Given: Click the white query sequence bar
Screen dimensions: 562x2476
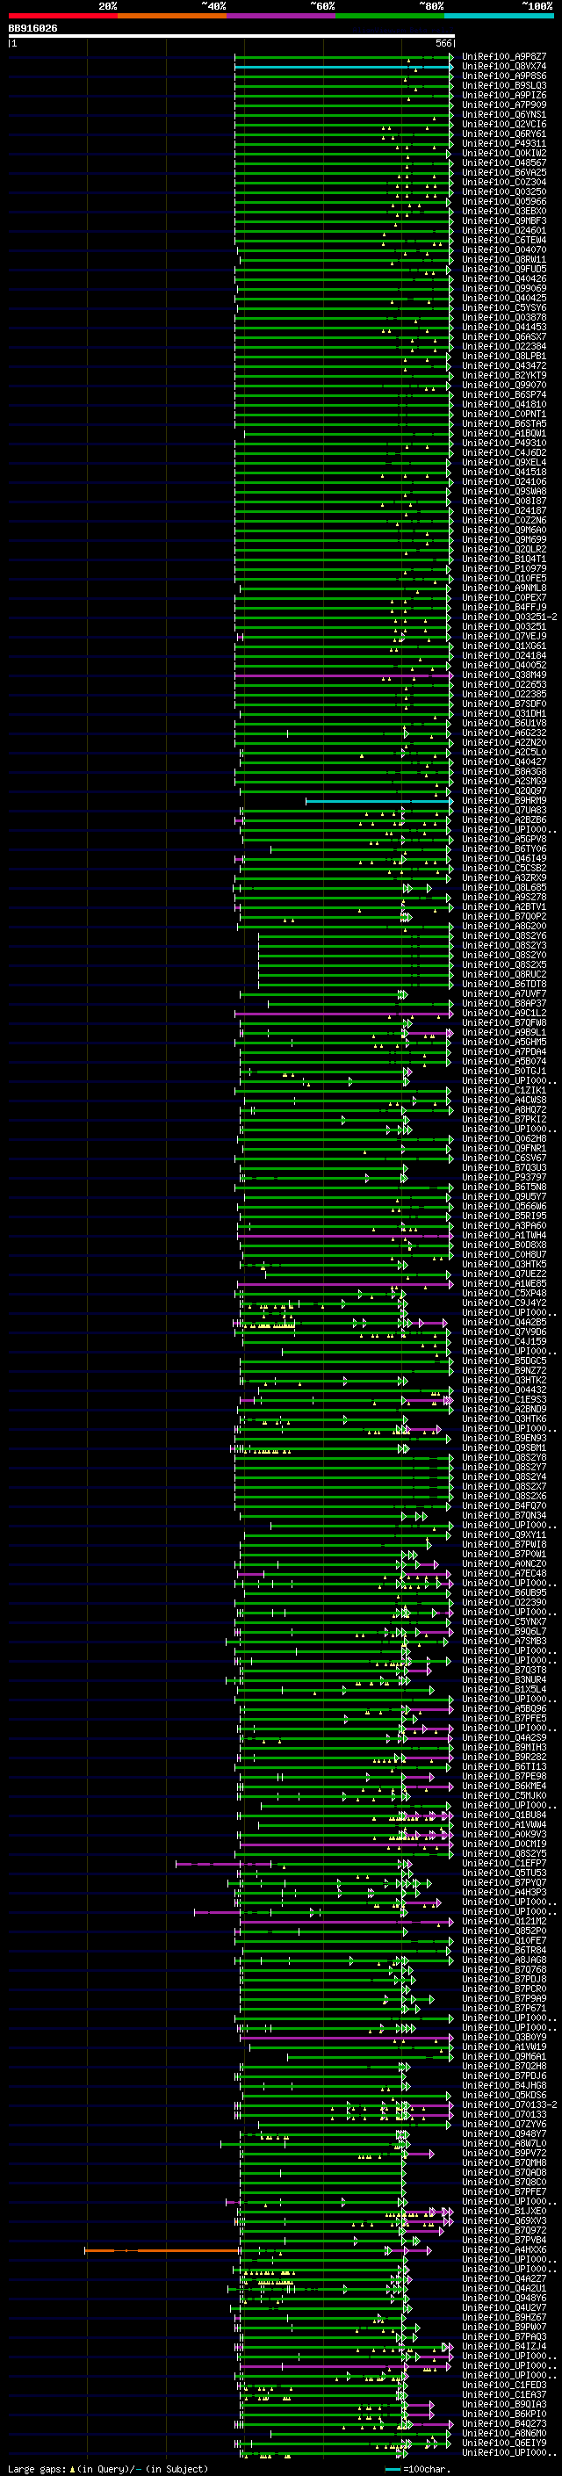Looking at the screenshot, I should tap(232, 37).
